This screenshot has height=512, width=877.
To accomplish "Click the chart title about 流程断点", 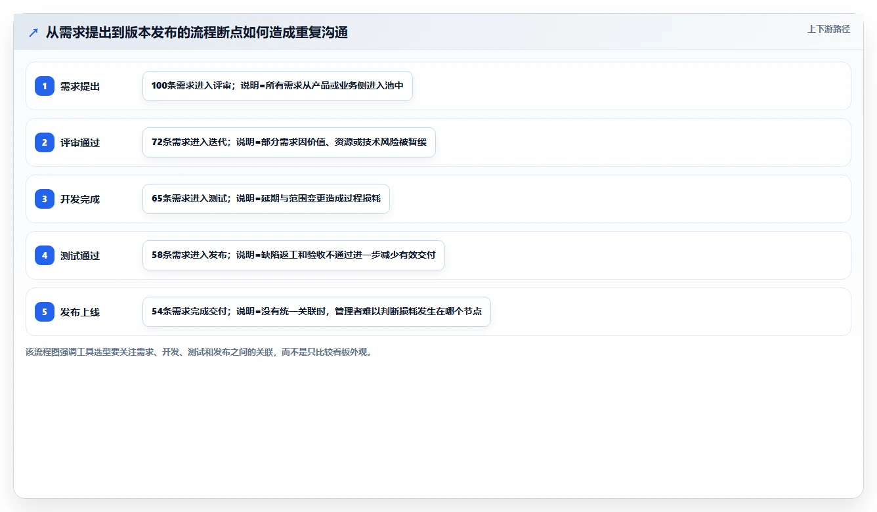I will click(x=197, y=32).
